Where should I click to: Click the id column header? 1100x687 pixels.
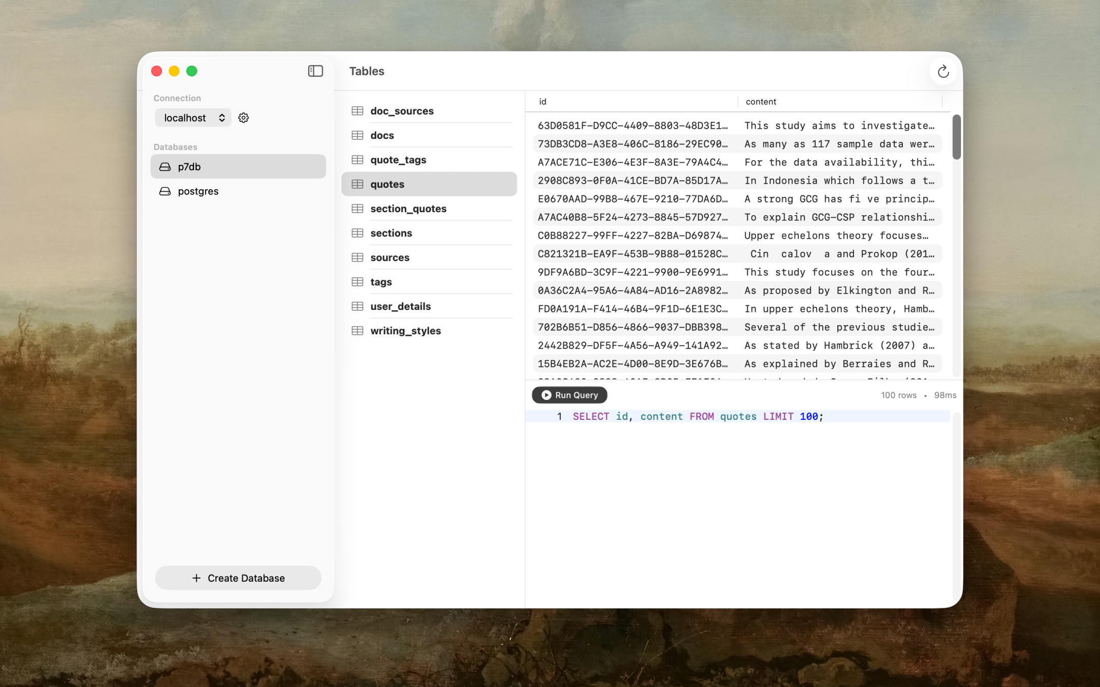[542, 101]
